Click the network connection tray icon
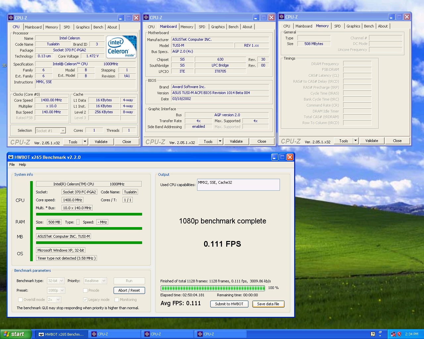 pos(393,334)
